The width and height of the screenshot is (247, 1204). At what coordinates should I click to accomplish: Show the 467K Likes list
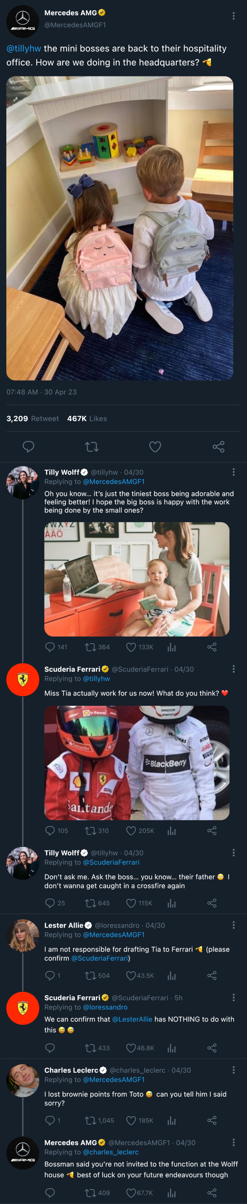click(87, 419)
